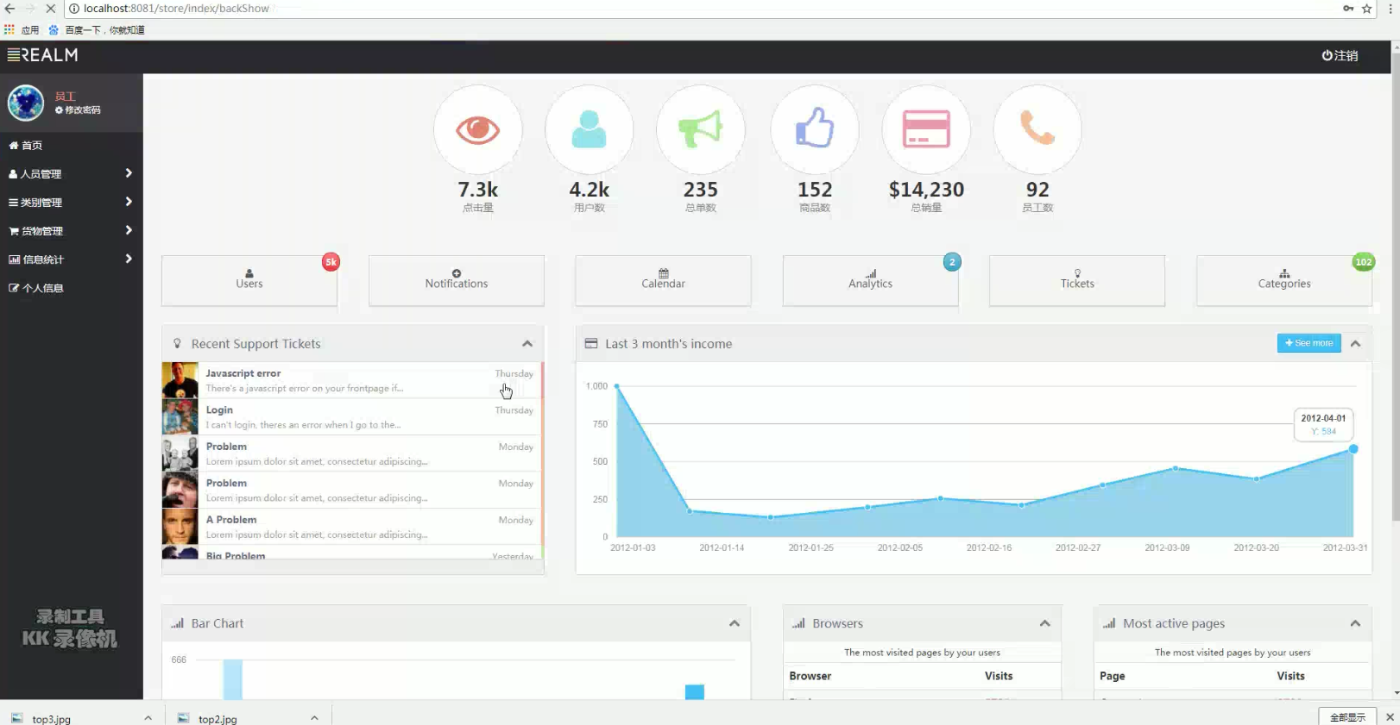Click avatar of Javascript error ticket
This screenshot has height=725, width=1400.
(180, 380)
